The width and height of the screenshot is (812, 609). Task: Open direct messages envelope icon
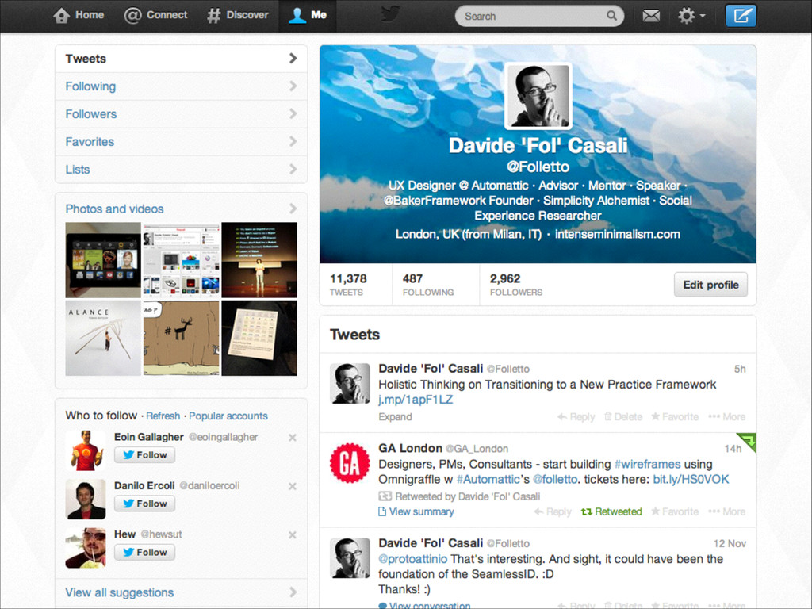point(651,16)
